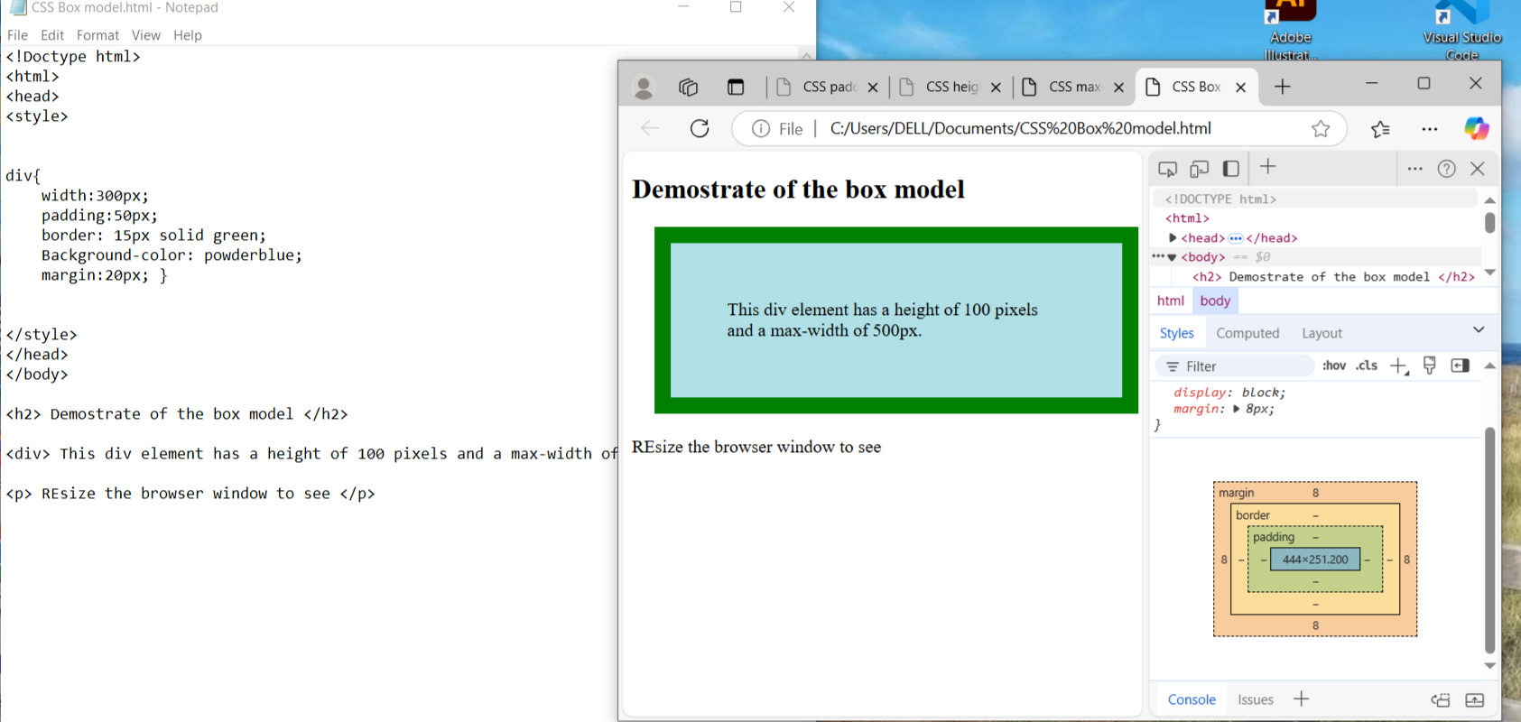Collapse the body element node
This screenshot has width=1521, height=722.
[1172, 257]
